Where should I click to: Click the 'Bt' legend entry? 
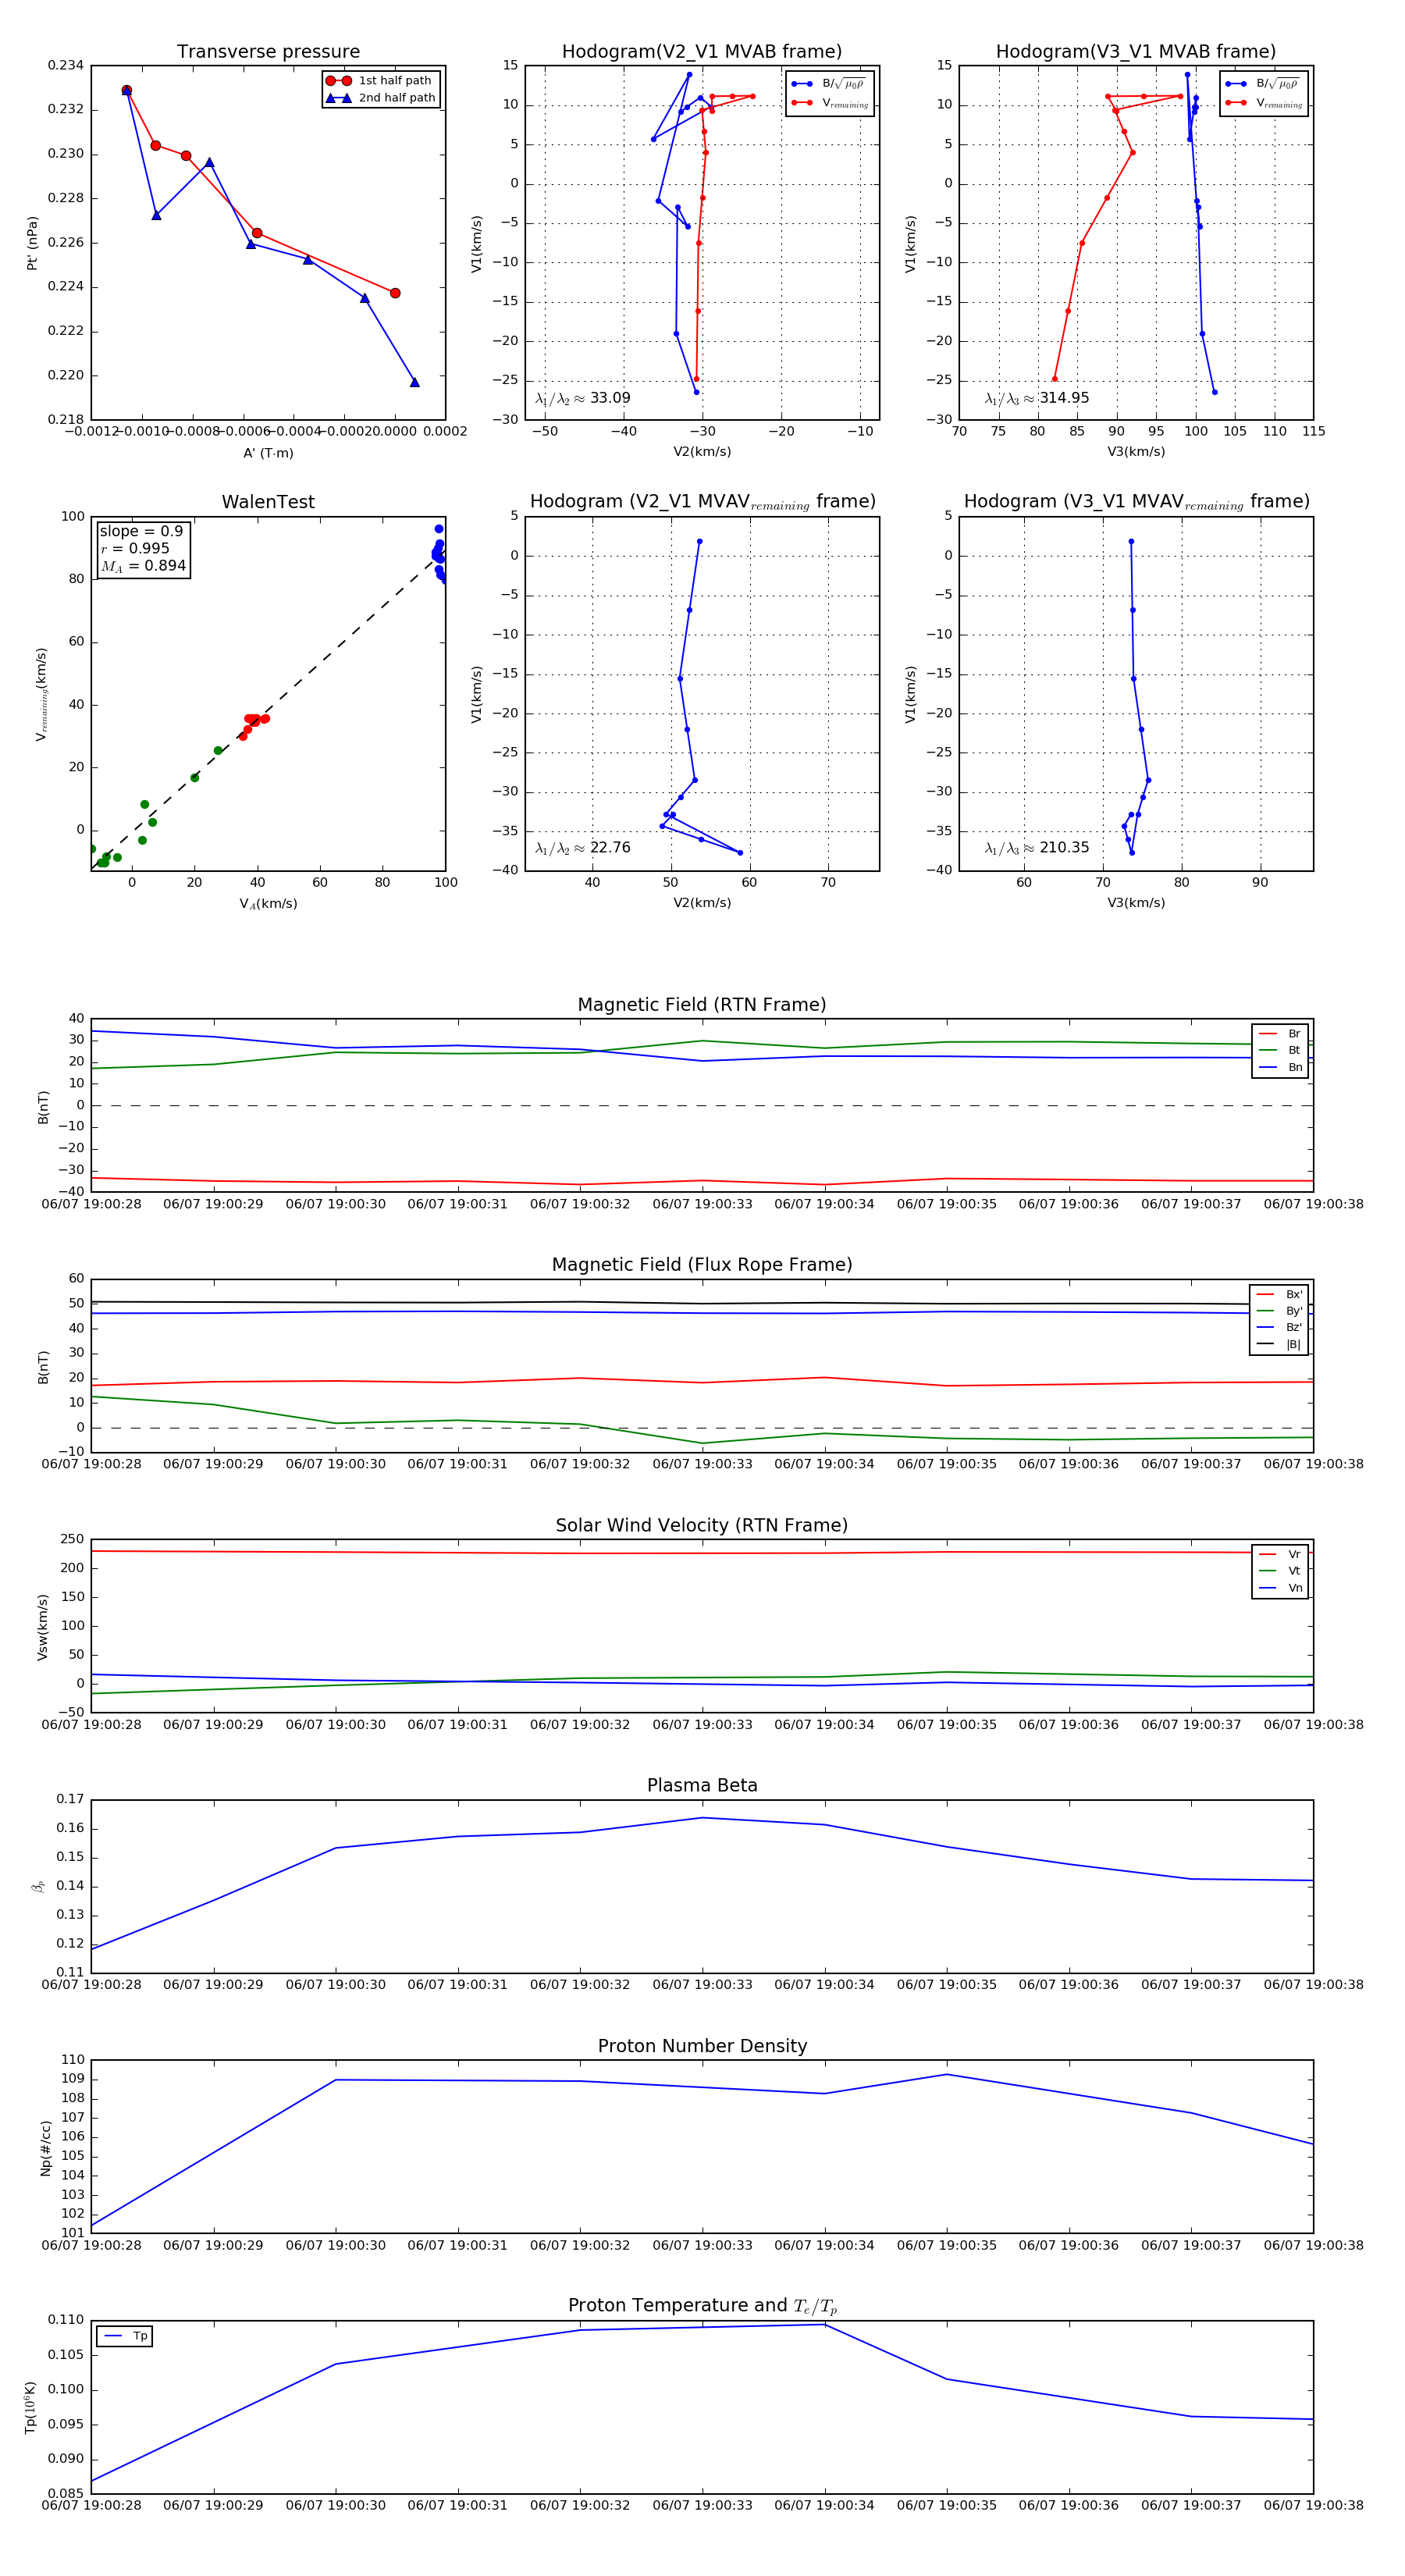tap(1280, 1050)
